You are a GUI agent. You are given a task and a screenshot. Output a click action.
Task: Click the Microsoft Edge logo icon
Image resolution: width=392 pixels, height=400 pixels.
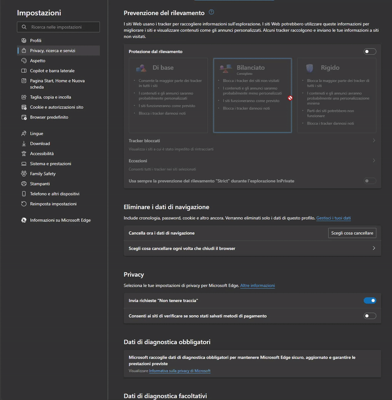(24, 220)
